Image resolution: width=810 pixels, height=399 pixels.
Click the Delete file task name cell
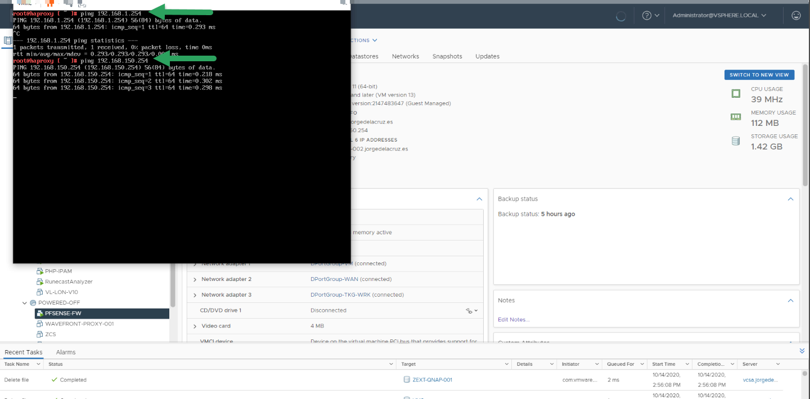click(x=16, y=380)
